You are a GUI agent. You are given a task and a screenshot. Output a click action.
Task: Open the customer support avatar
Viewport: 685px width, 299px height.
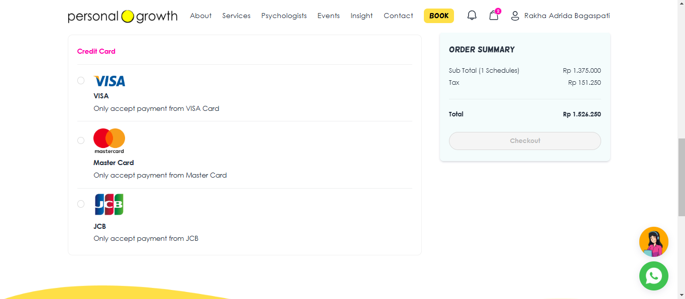[653, 242]
